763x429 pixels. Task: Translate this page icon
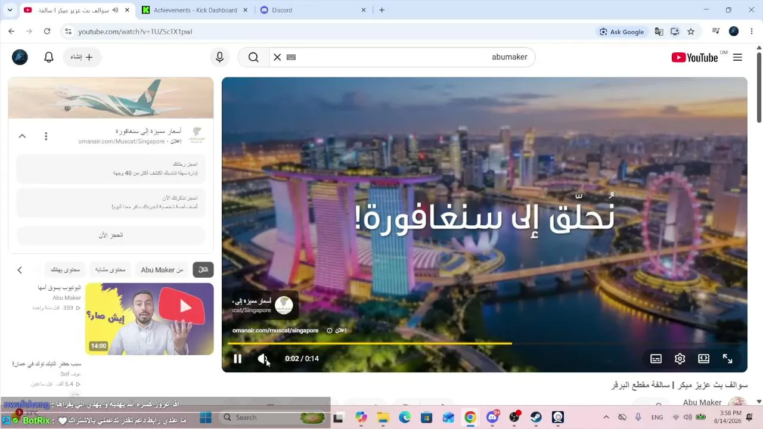point(659,32)
